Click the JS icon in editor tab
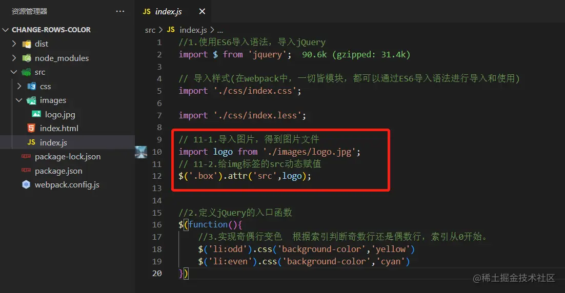This screenshot has height=293, width=565. click(x=147, y=11)
